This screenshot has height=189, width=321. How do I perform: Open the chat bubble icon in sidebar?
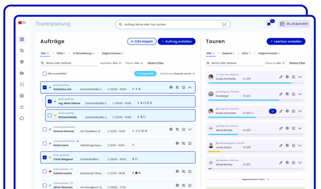pos(22,118)
